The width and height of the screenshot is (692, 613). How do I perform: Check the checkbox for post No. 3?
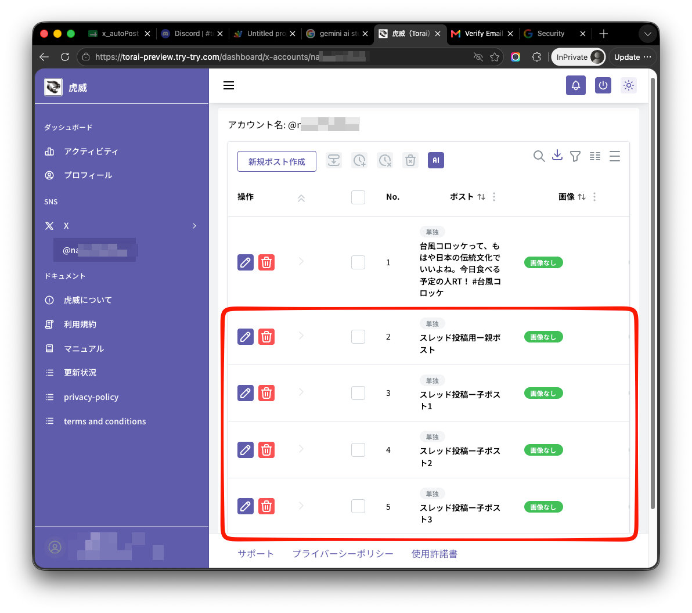click(358, 393)
